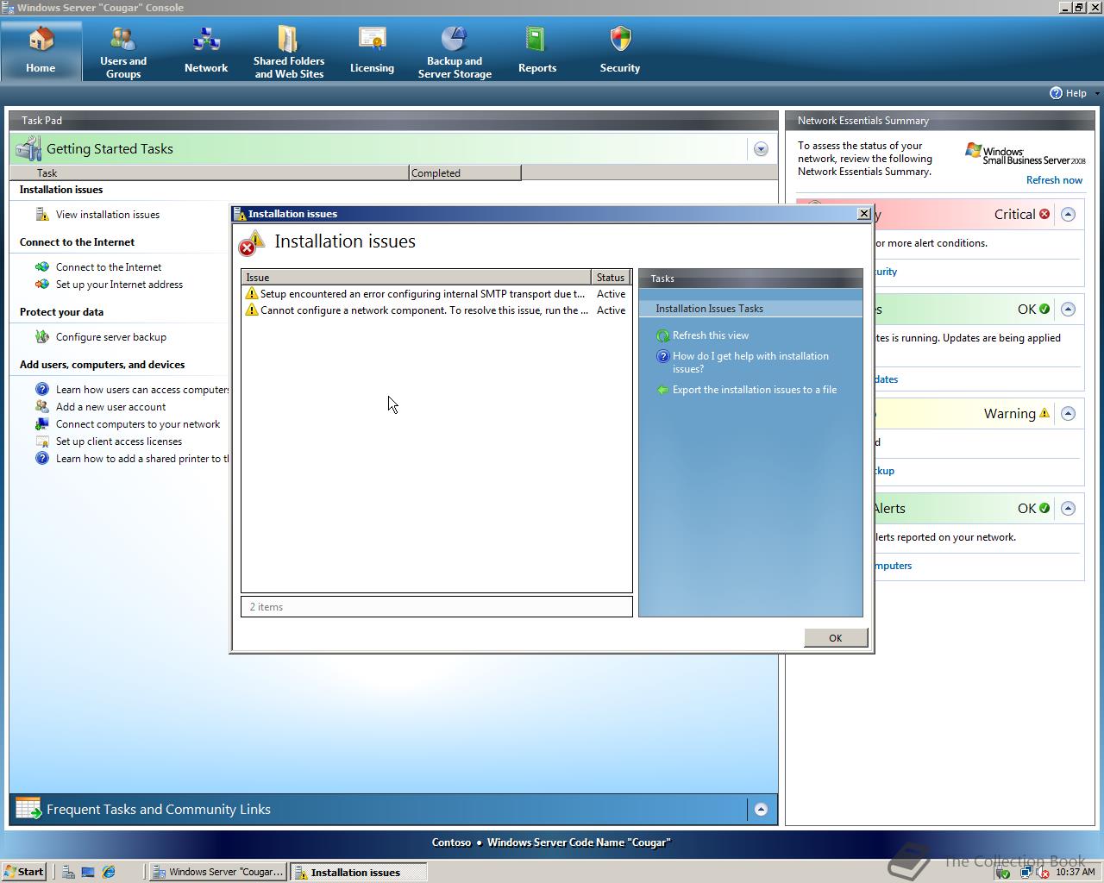Image resolution: width=1104 pixels, height=883 pixels.
Task: Switch to Users and Groups tab
Action: [123, 52]
